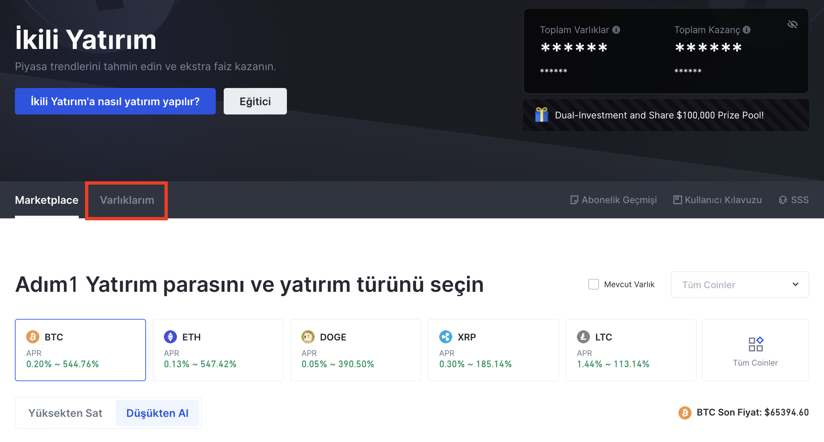Select the ETH coin card
Screen dimensions: 824x442
[x=218, y=350]
